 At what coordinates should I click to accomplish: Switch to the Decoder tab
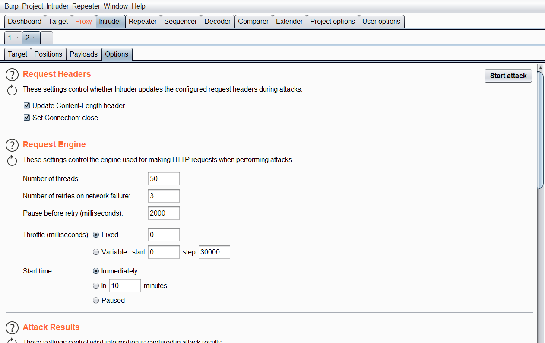(x=217, y=21)
